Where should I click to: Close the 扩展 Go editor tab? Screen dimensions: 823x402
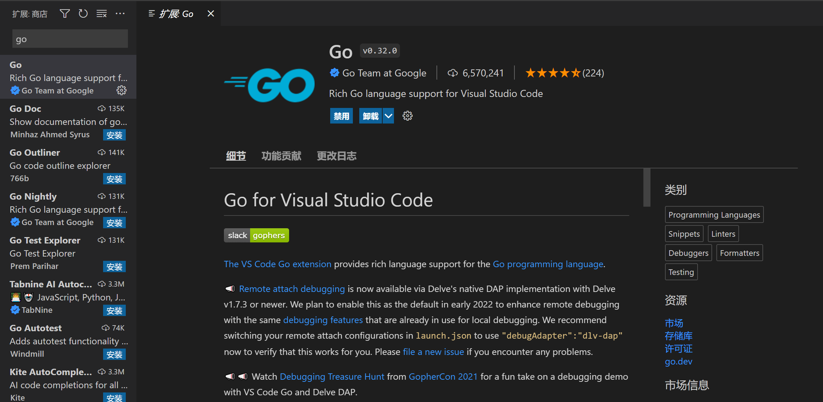(211, 14)
